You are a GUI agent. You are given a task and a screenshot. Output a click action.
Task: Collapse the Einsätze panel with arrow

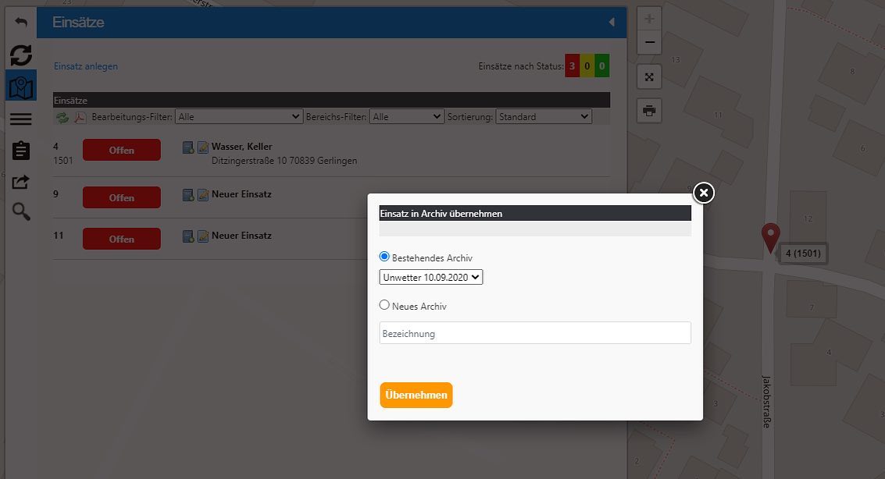pyautogui.click(x=612, y=23)
